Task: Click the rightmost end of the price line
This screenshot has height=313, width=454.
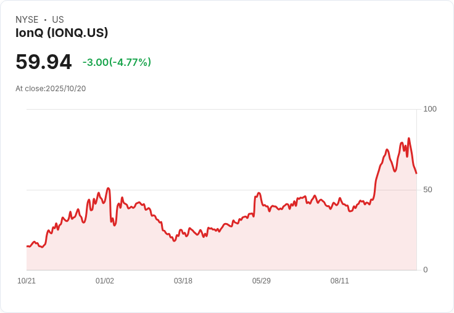Action: (416, 173)
